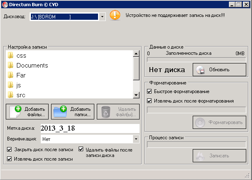Image resolution: width=252 pixels, height=180 pixels.
Task: Select the css folder name
Action: point(21,56)
